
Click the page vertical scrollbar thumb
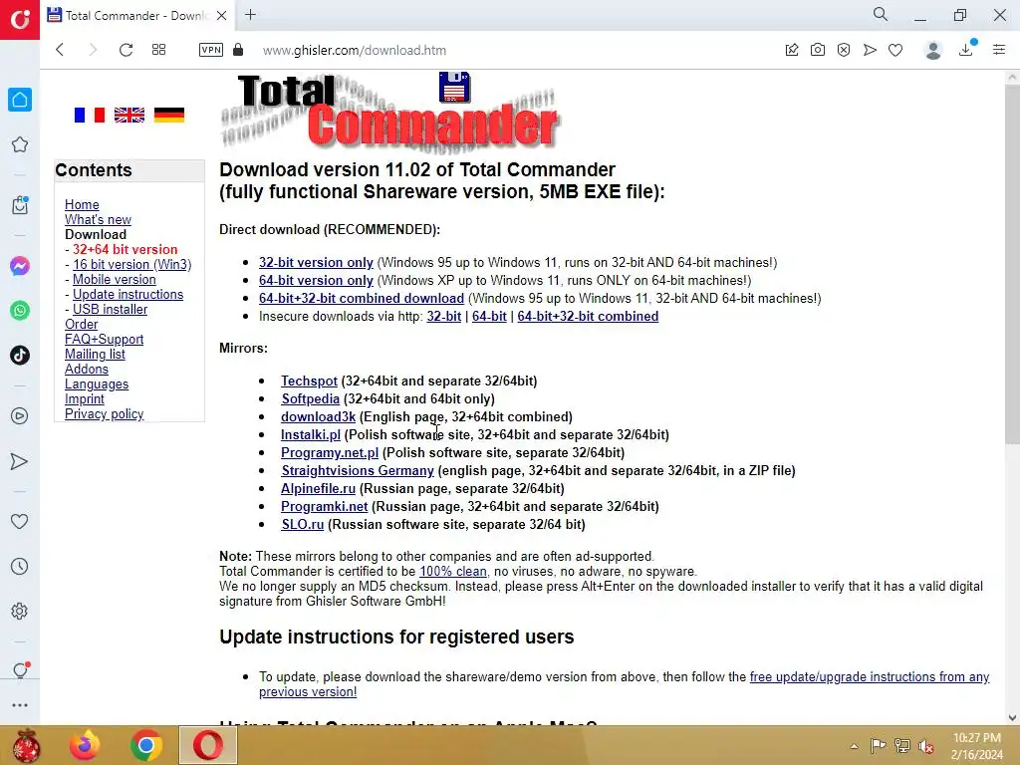click(x=1012, y=265)
